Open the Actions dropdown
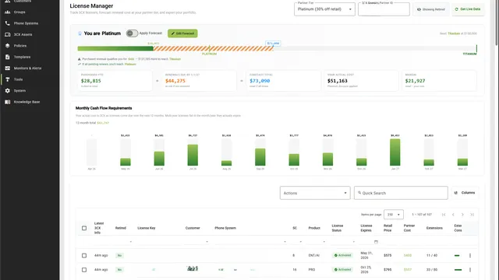The height and width of the screenshot is (280, 499). 315,193
